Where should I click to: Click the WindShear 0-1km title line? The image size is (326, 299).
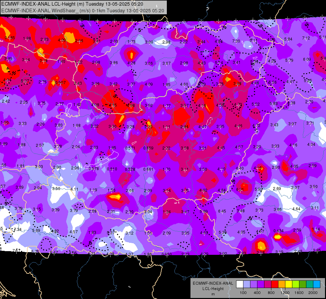click(x=83, y=11)
